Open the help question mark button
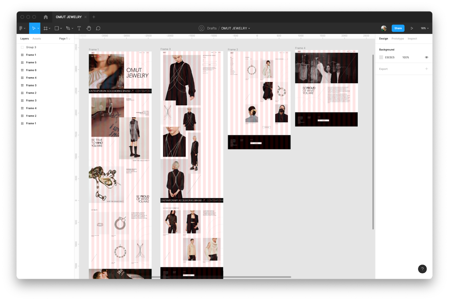 (x=422, y=269)
